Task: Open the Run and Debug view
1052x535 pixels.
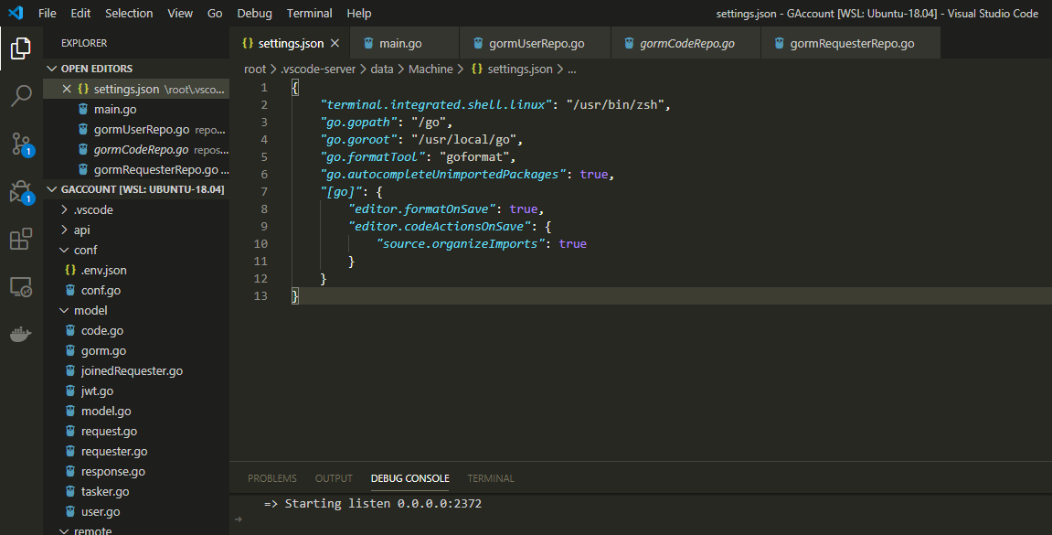Action: (22, 189)
